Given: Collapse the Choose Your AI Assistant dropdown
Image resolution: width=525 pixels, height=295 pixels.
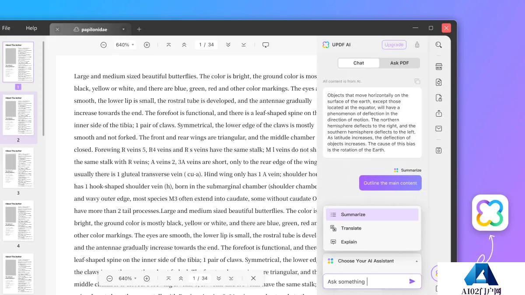Looking at the screenshot, I should 416,261.
